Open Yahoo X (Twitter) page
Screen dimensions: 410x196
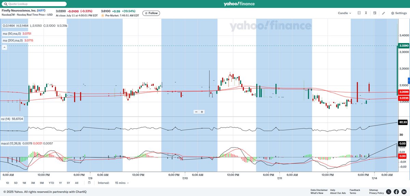[388, 192]
